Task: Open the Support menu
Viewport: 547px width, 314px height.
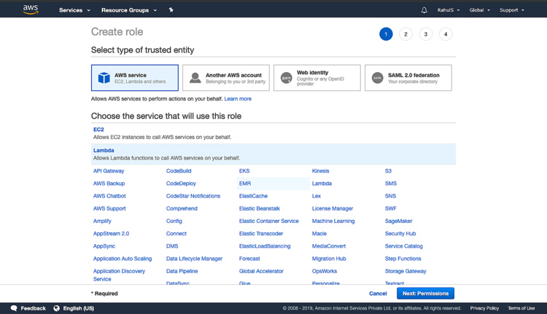Action: 511,10
